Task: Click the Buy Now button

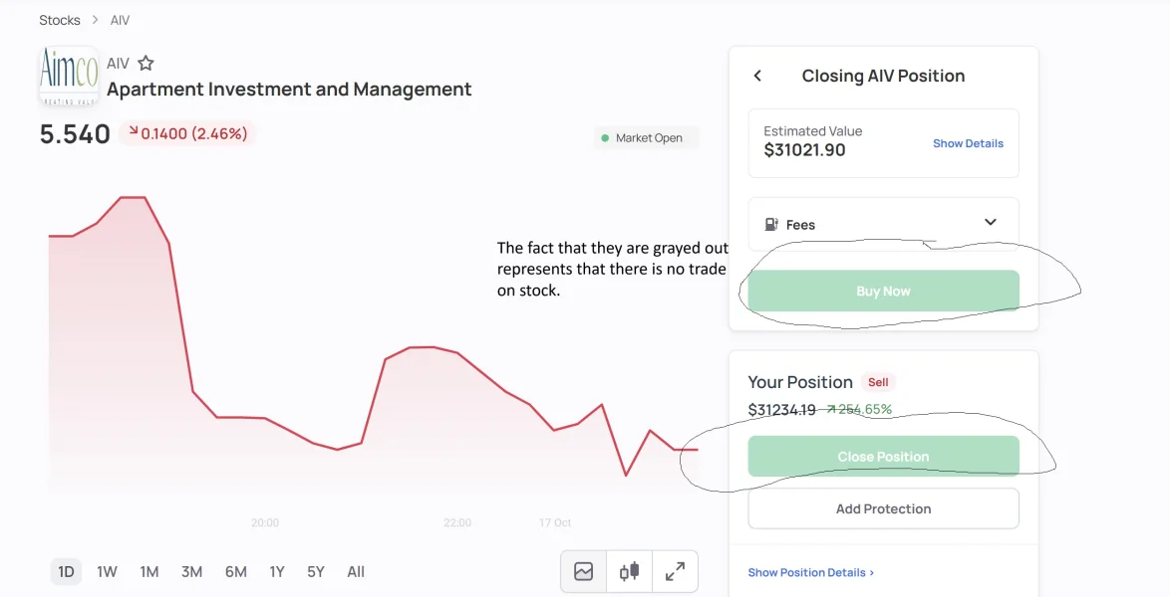Action: tap(883, 292)
